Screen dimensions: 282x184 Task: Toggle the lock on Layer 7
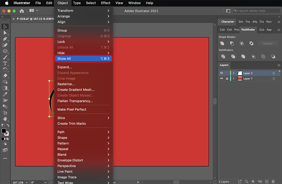tap(227, 79)
